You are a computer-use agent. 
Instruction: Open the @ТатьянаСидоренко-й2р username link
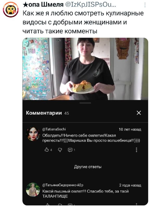pyautogui.click(x=63, y=185)
